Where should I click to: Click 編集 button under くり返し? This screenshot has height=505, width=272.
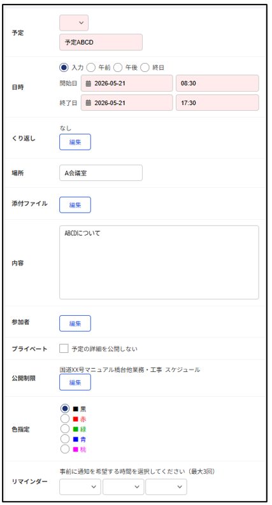(75, 142)
